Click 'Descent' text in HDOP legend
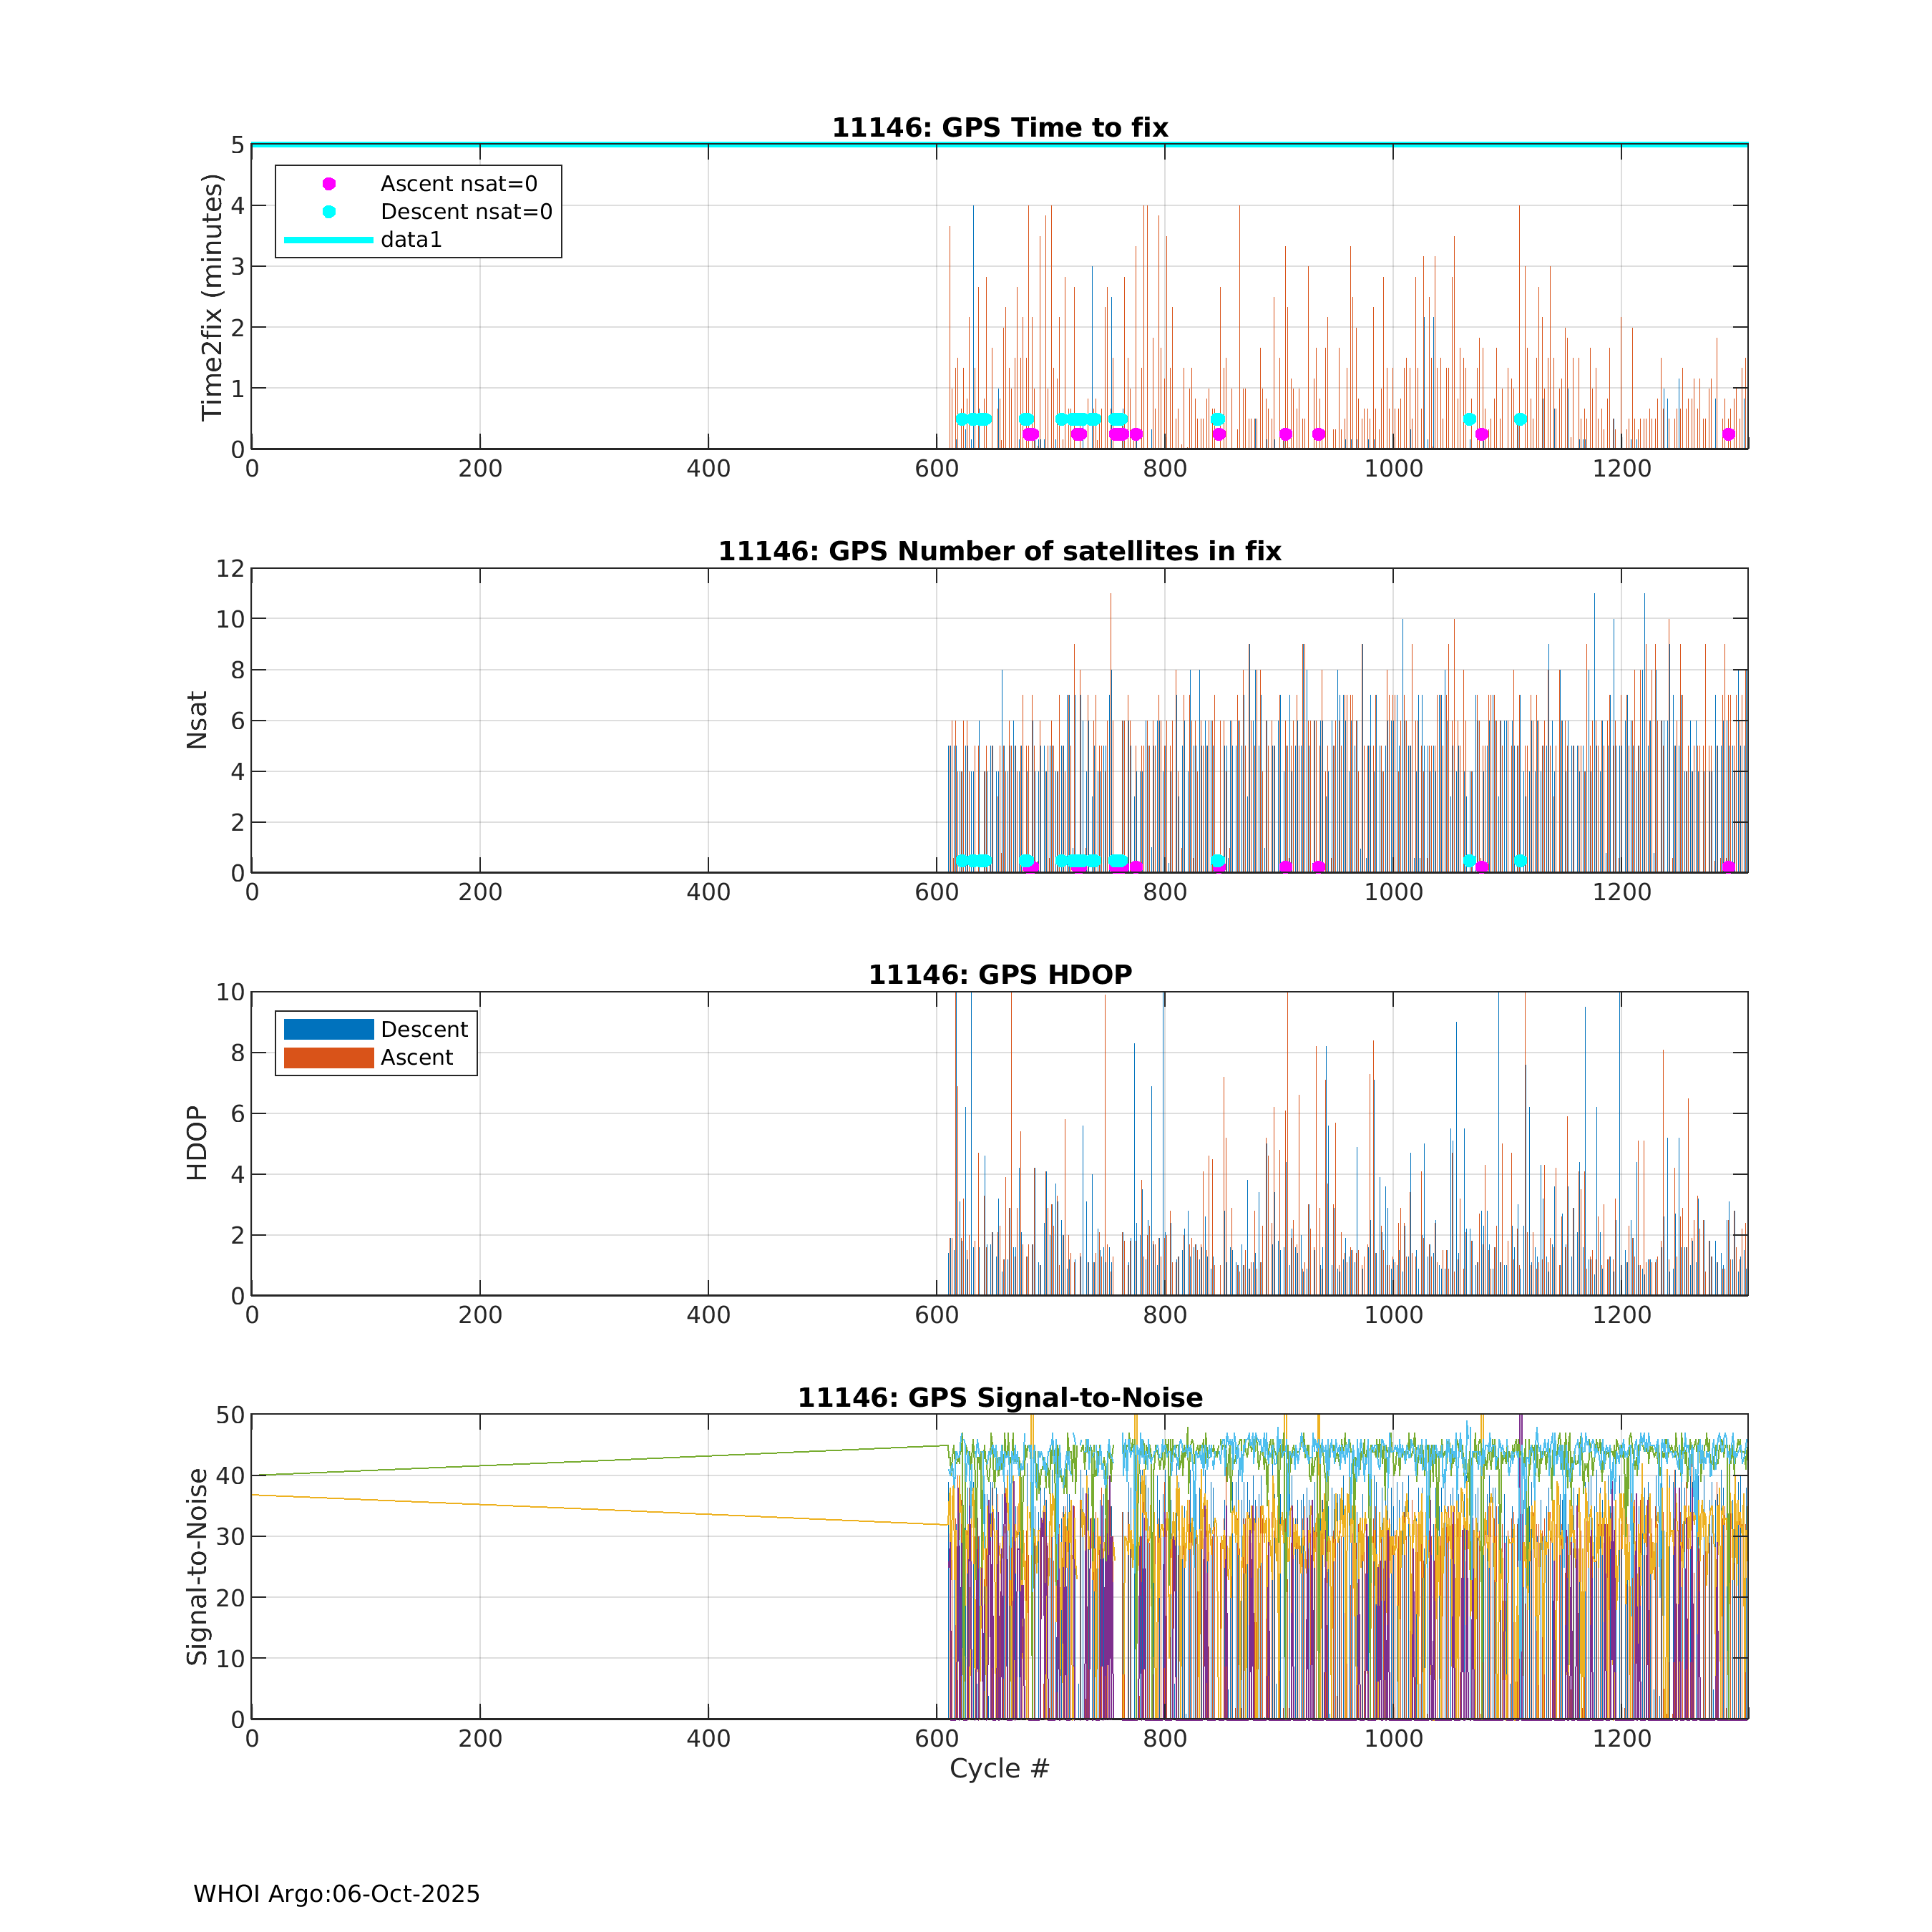This screenshot has width=1932, height=1932. (424, 1030)
